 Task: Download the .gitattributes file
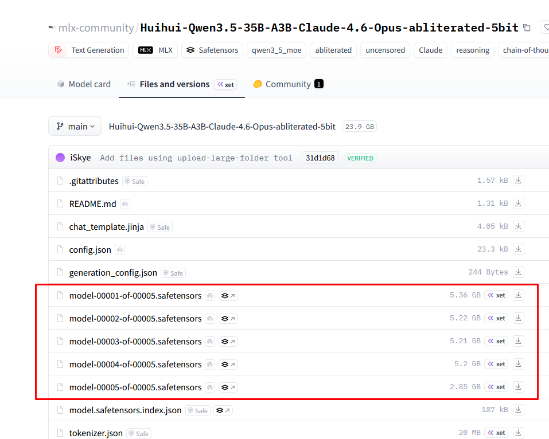click(518, 181)
